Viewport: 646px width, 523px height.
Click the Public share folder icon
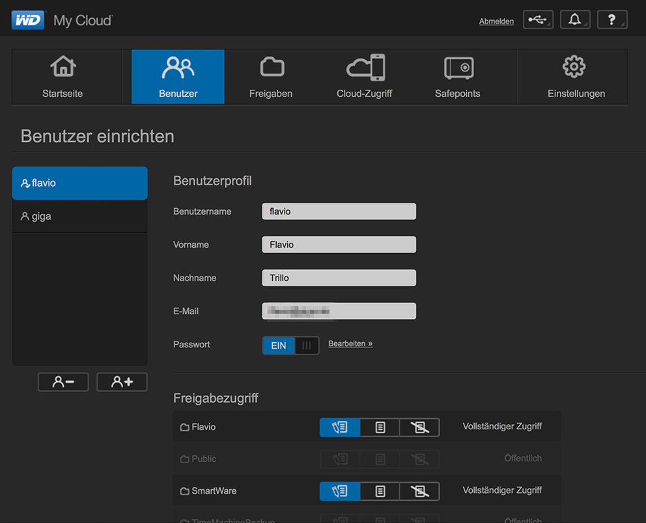[184, 459]
